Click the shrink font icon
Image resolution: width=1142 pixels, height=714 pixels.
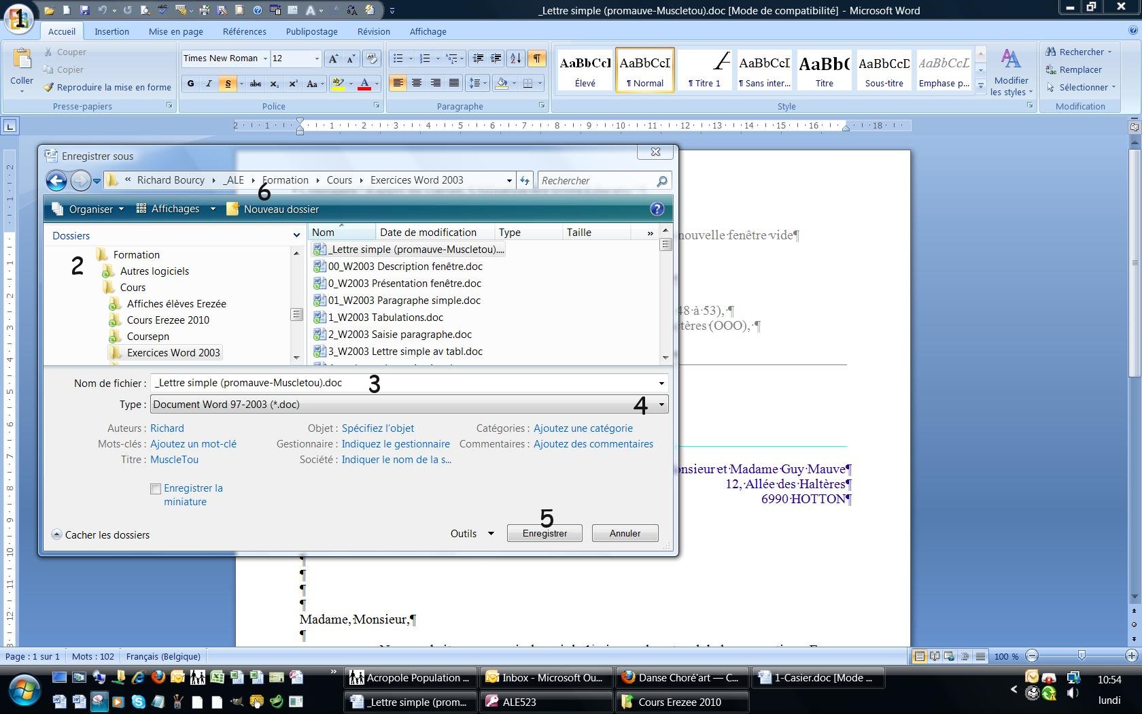351,58
